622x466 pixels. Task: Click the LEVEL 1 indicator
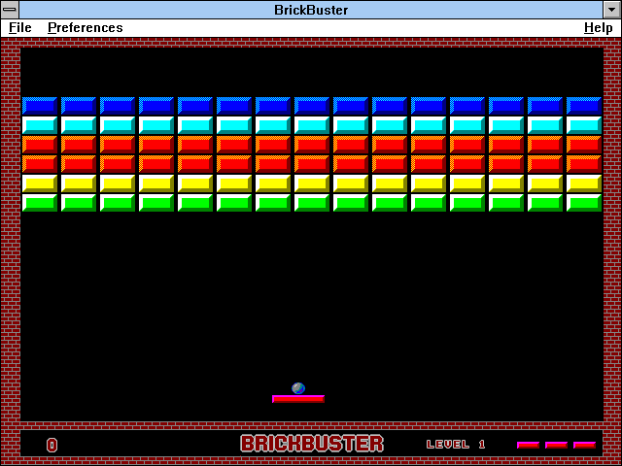(456, 445)
